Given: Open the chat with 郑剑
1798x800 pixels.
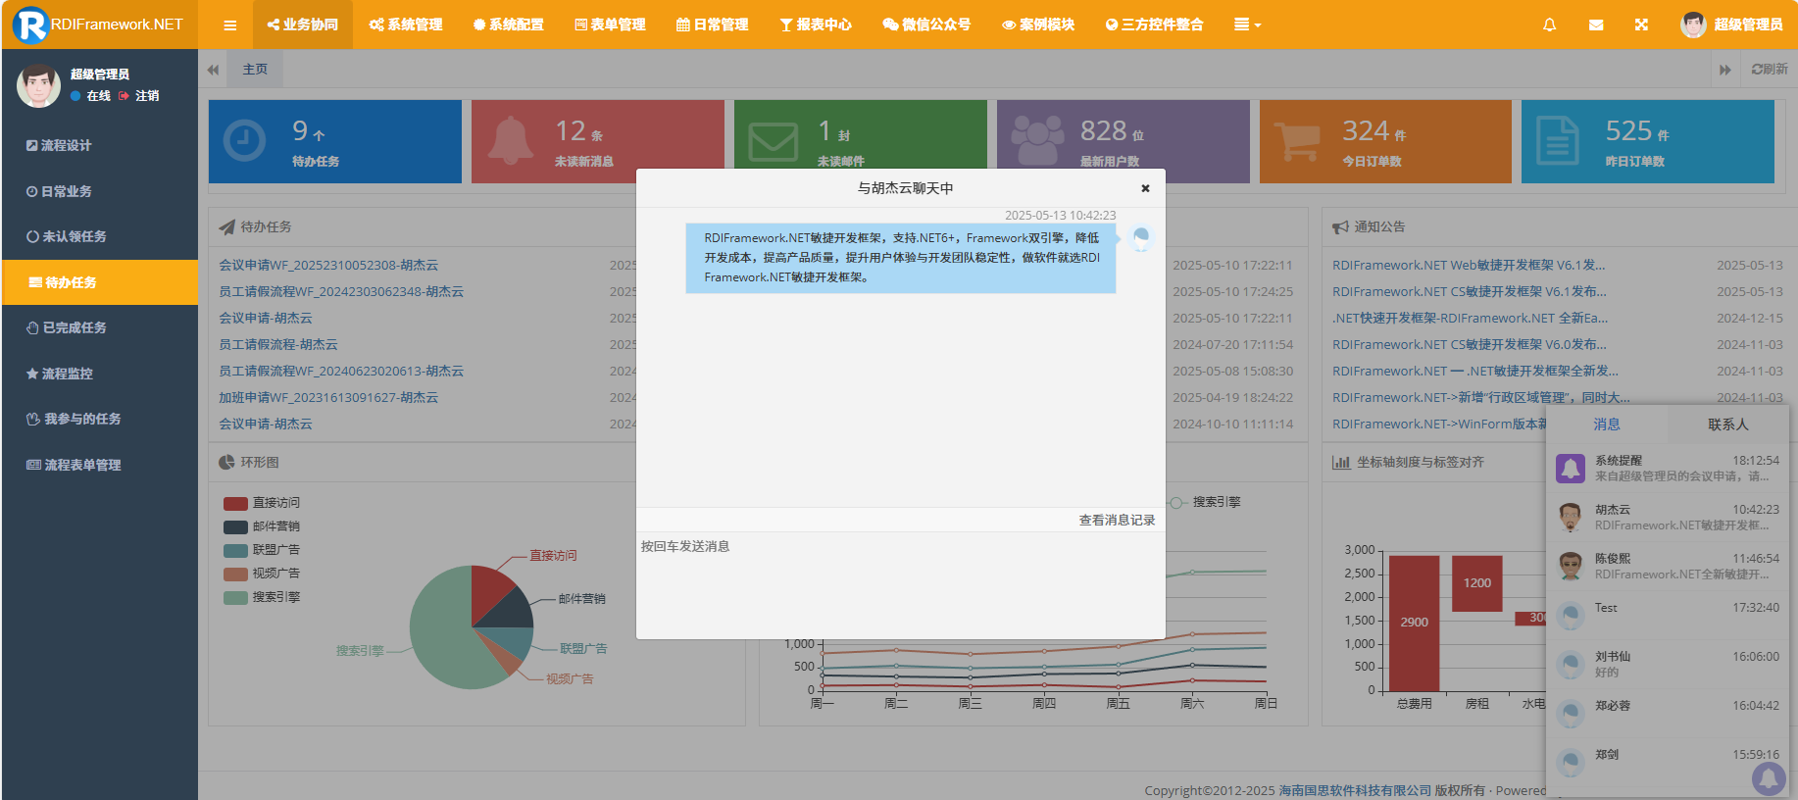Looking at the screenshot, I should pos(1668,762).
